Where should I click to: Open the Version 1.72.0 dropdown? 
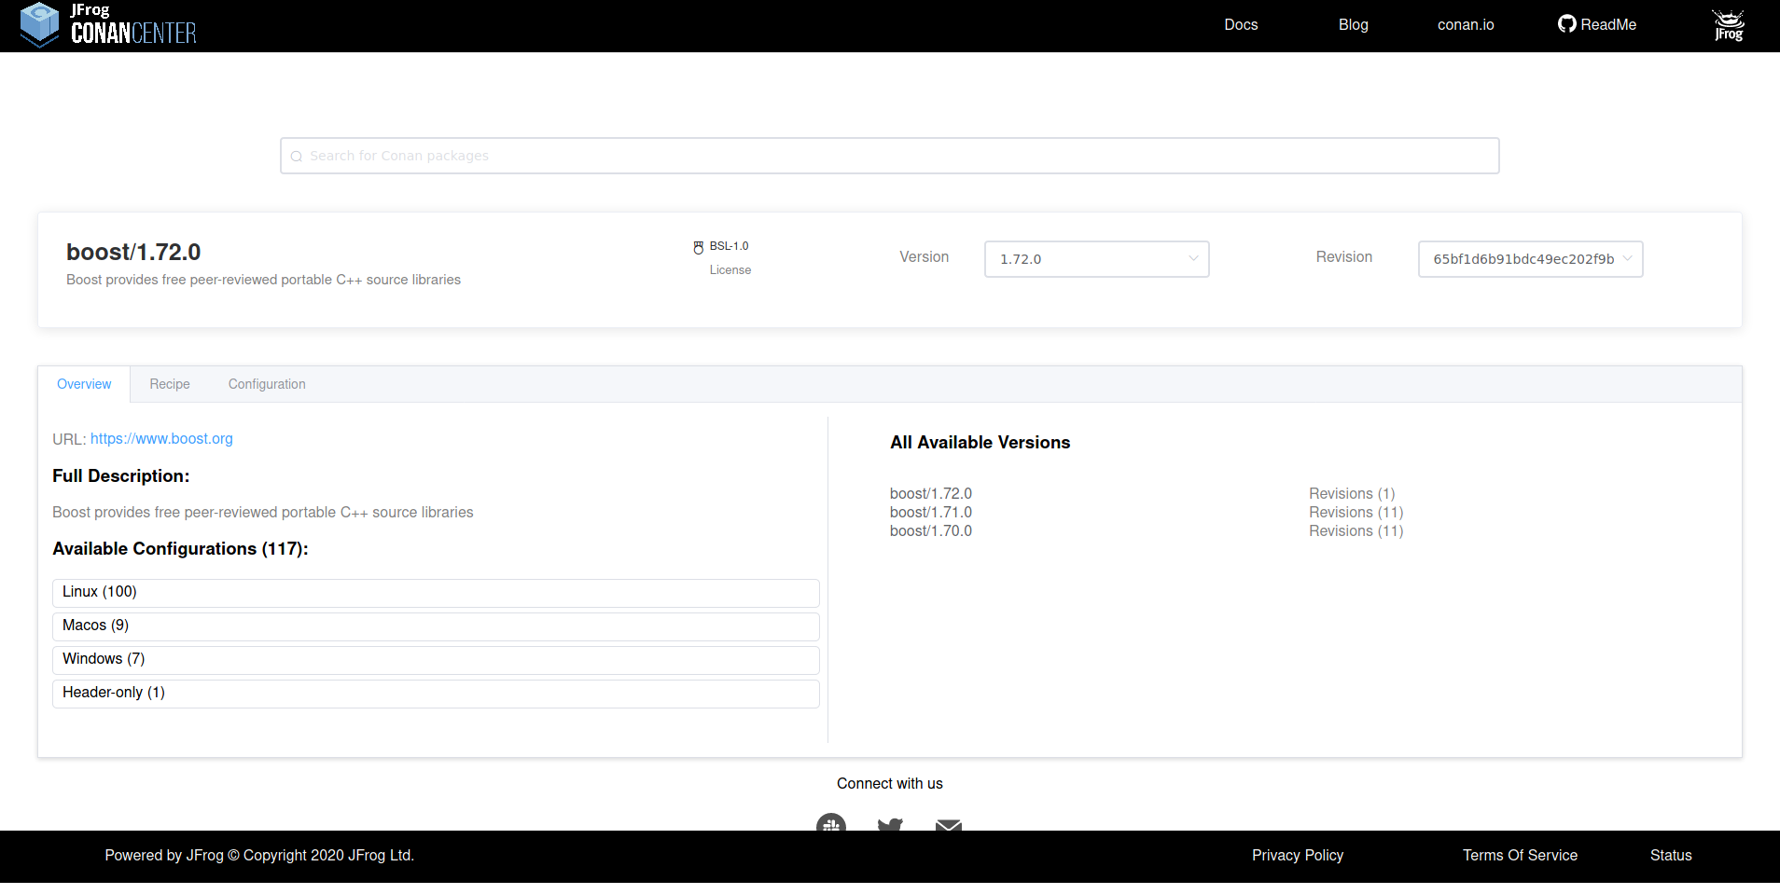(x=1097, y=259)
